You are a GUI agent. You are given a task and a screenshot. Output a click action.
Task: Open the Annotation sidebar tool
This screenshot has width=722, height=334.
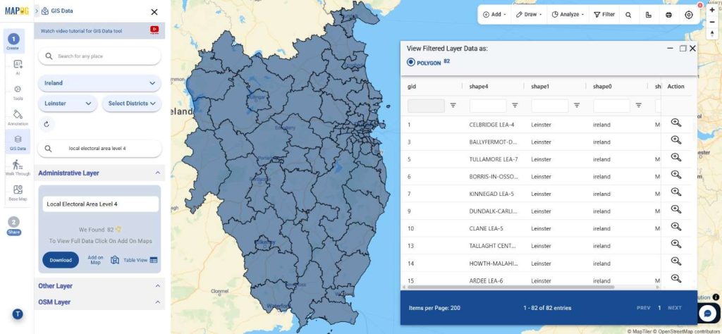click(x=18, y=117)
